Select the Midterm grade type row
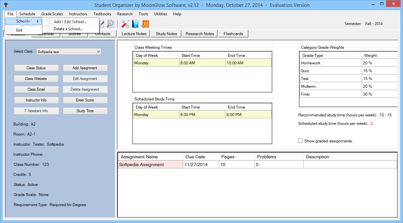Viewport: 403px width, 223px height. click(x=348, y=86)
